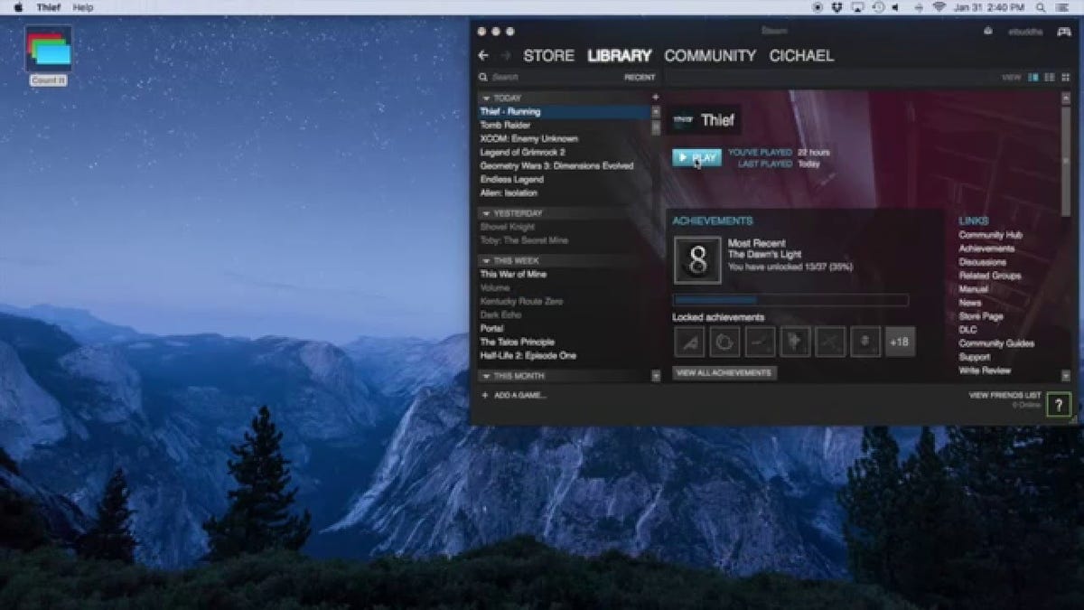Open the Community Hub link
The image size is (1084, 610).
[x=990, y=235]
